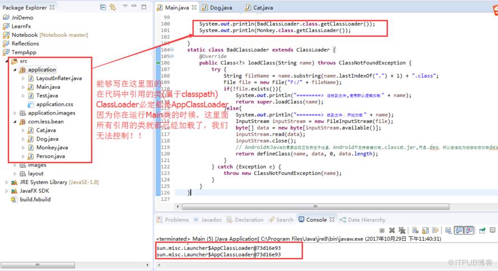
Task: Click the Package Explorer horizontal scrollbar
Action: (x=37, y=265)
